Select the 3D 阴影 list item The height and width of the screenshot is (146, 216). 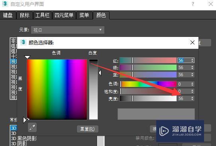tap(19, 144)
